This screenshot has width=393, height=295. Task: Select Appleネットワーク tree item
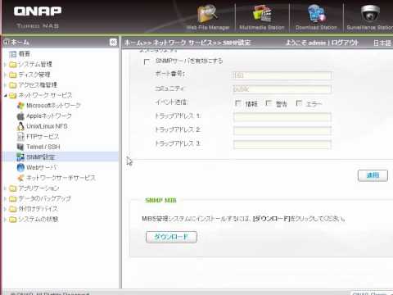pos(49,116)
